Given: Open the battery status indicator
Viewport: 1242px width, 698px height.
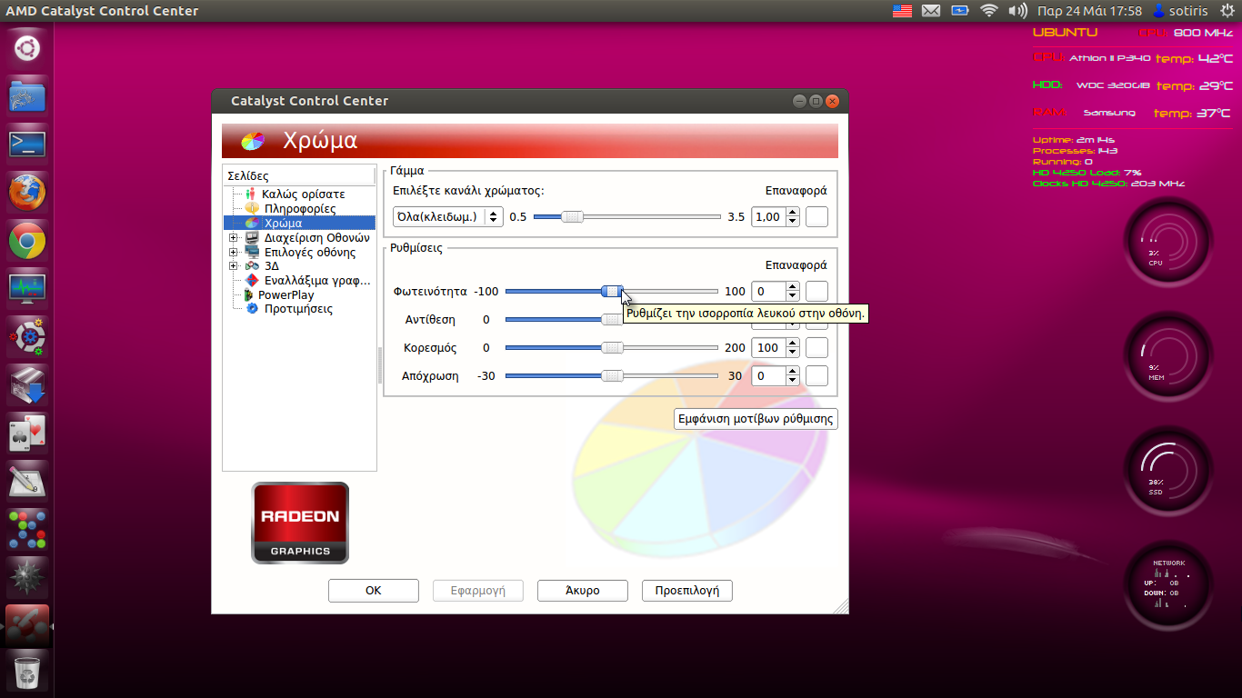Looking at the screenshot, I should 960,11.
